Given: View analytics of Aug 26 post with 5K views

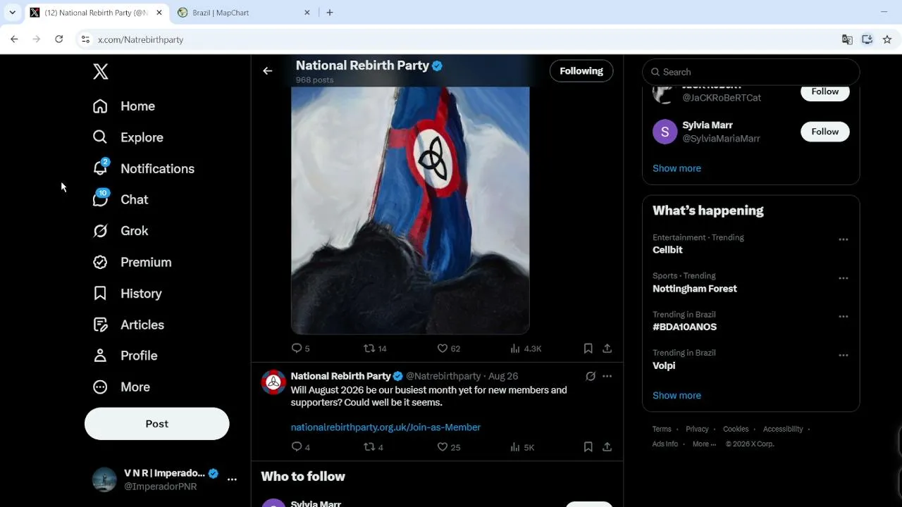Looking at the screenshot, I should 522,447.
